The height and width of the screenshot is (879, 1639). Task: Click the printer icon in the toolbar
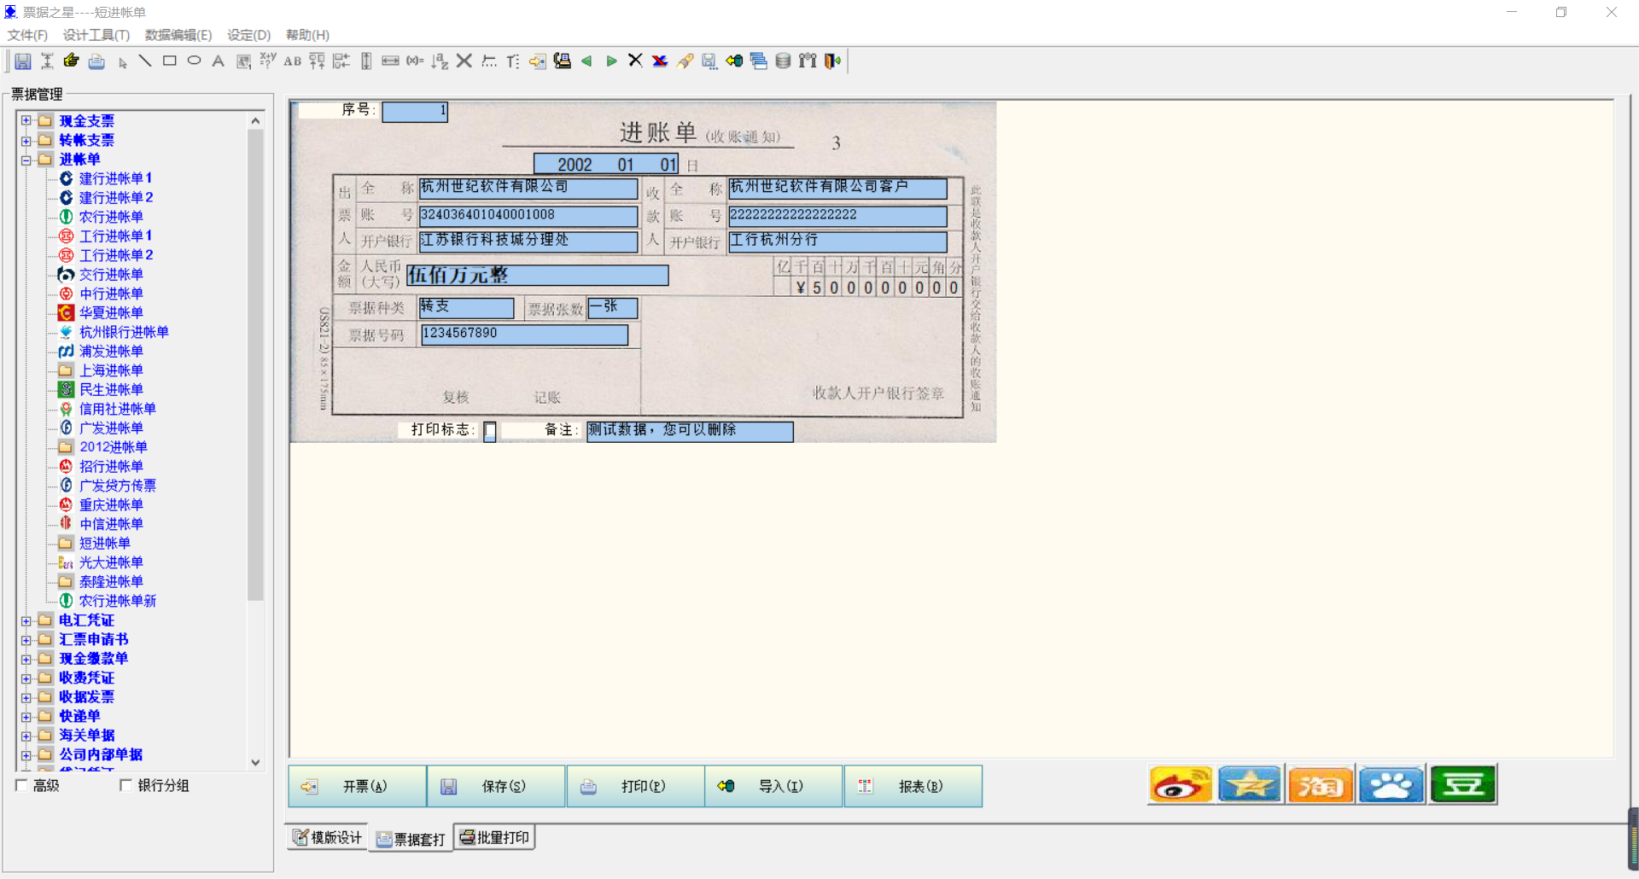(x=96, y=61)
